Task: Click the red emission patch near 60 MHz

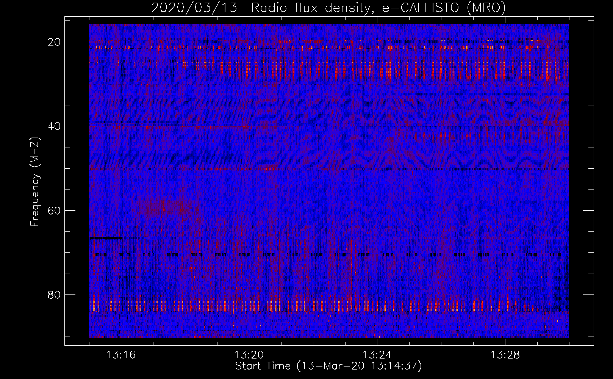Action: coord(167,207)
